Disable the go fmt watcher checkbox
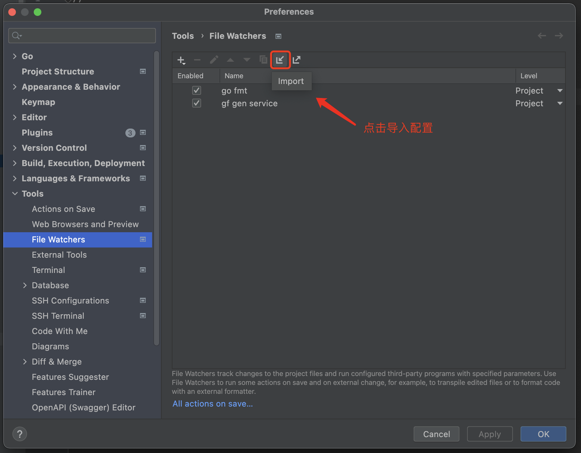The image size is (581, 453). [197, 90]
